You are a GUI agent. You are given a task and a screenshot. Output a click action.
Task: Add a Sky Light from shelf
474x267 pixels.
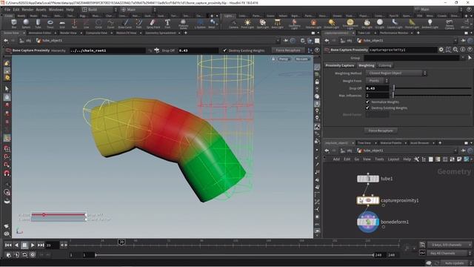pos(367,24)
